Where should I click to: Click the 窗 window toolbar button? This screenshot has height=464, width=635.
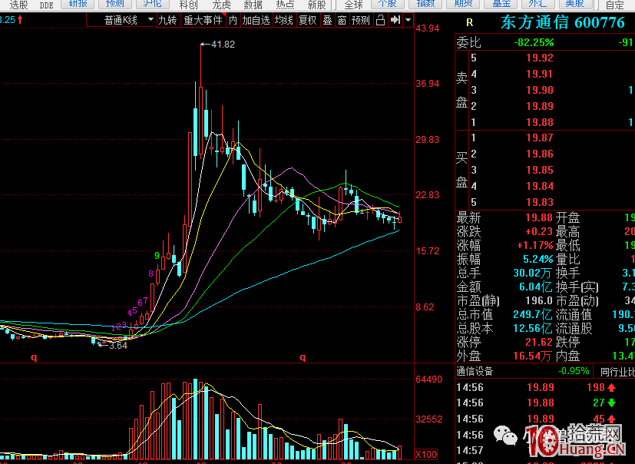[342, 20]
